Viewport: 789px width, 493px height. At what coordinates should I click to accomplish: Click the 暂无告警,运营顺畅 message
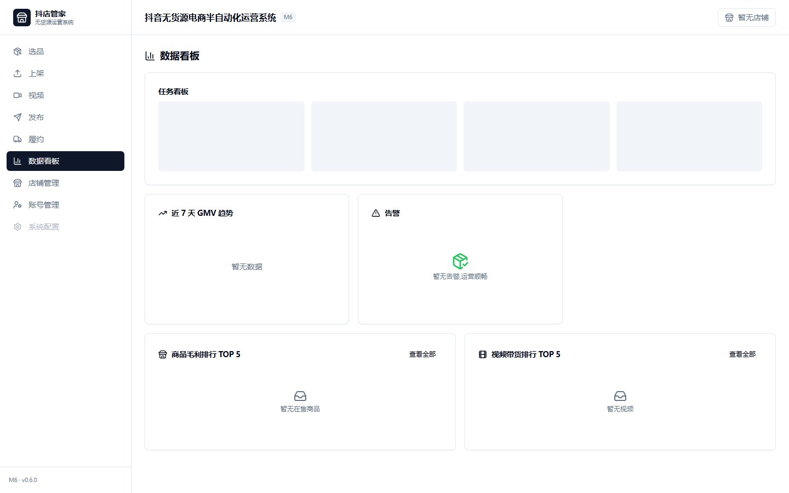pos(460,277)
